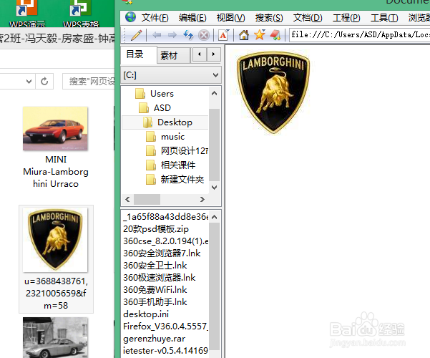
Task: Click folder tree vertical scrollbar thumb
Action: click(x=215, y=145)
